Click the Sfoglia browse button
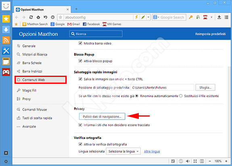Screen dimensions: 232x166 pos(205,87)
